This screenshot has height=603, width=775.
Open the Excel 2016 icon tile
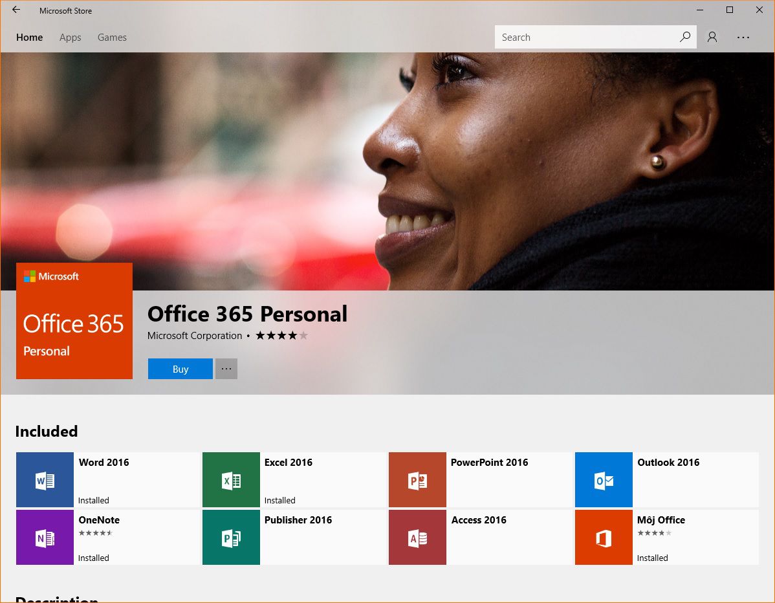[232, 480]
